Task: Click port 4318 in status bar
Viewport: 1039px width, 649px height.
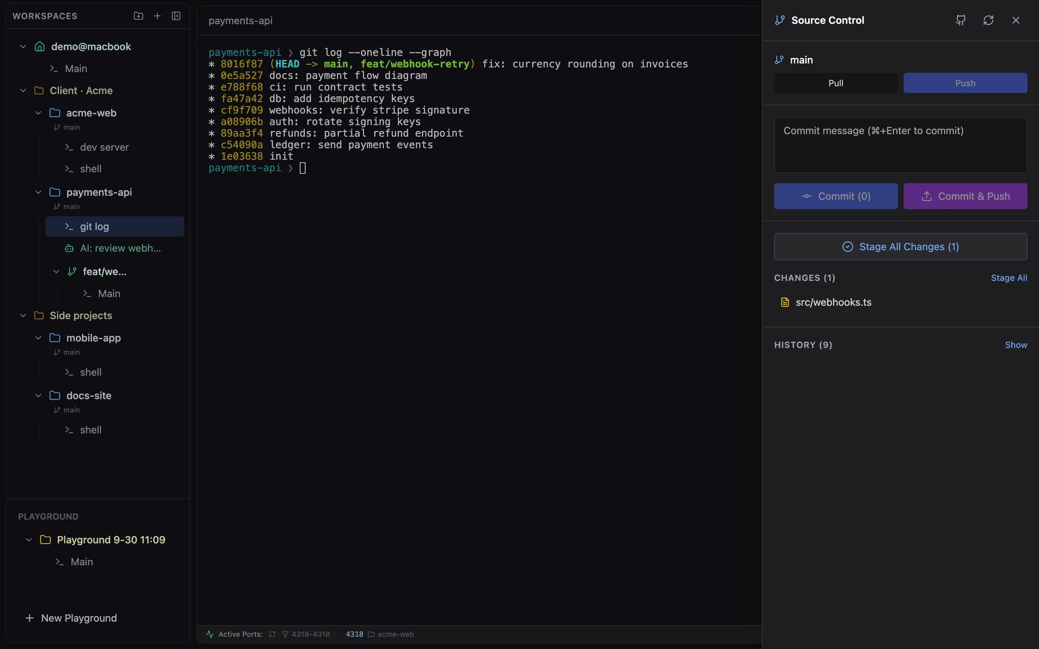Action: tap(354, 634)
